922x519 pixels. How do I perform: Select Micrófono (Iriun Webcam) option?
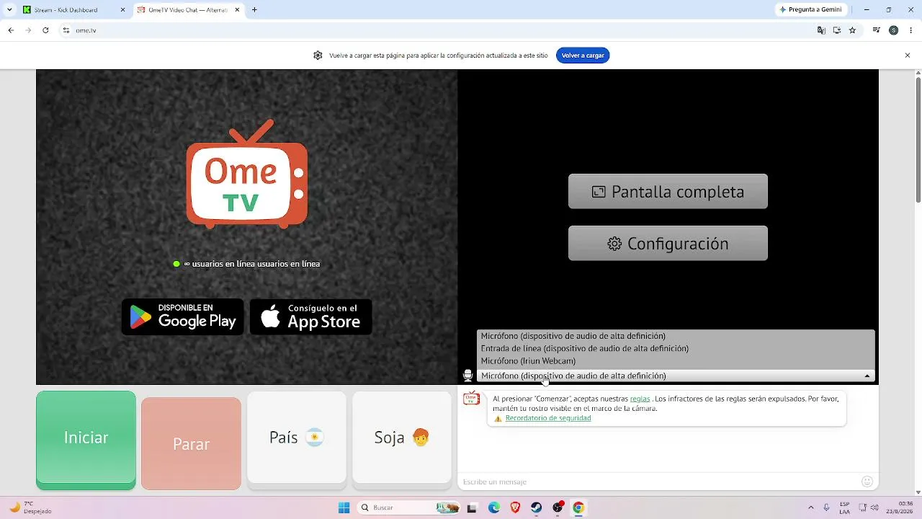tap(675, 360)
